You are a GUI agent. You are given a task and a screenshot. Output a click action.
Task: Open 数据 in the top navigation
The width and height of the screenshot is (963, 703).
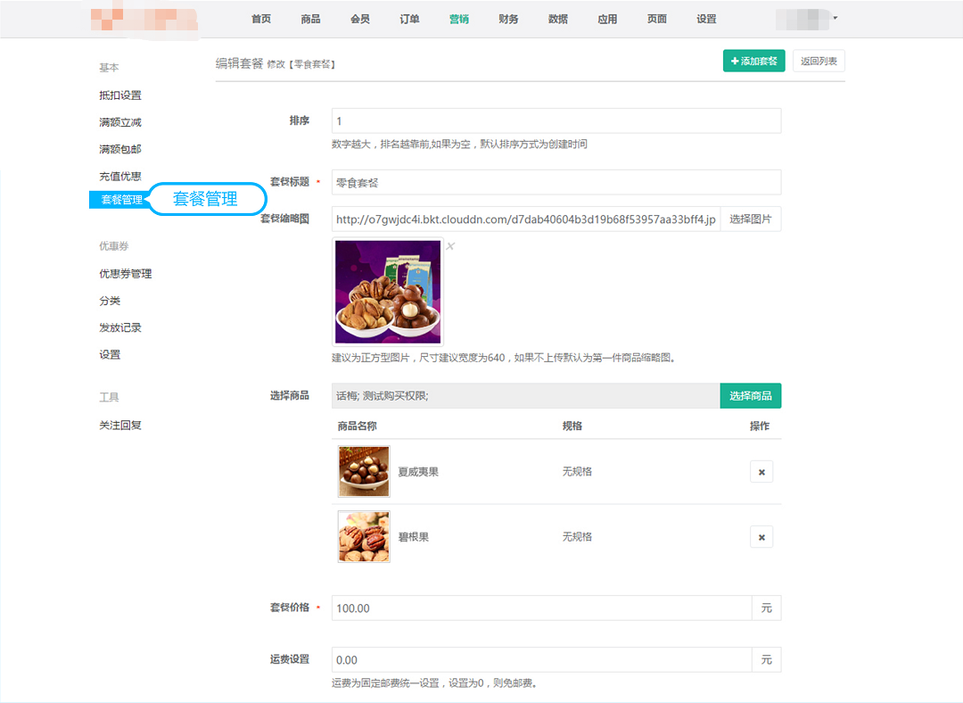pyautogui.click(x=557, y=19)
